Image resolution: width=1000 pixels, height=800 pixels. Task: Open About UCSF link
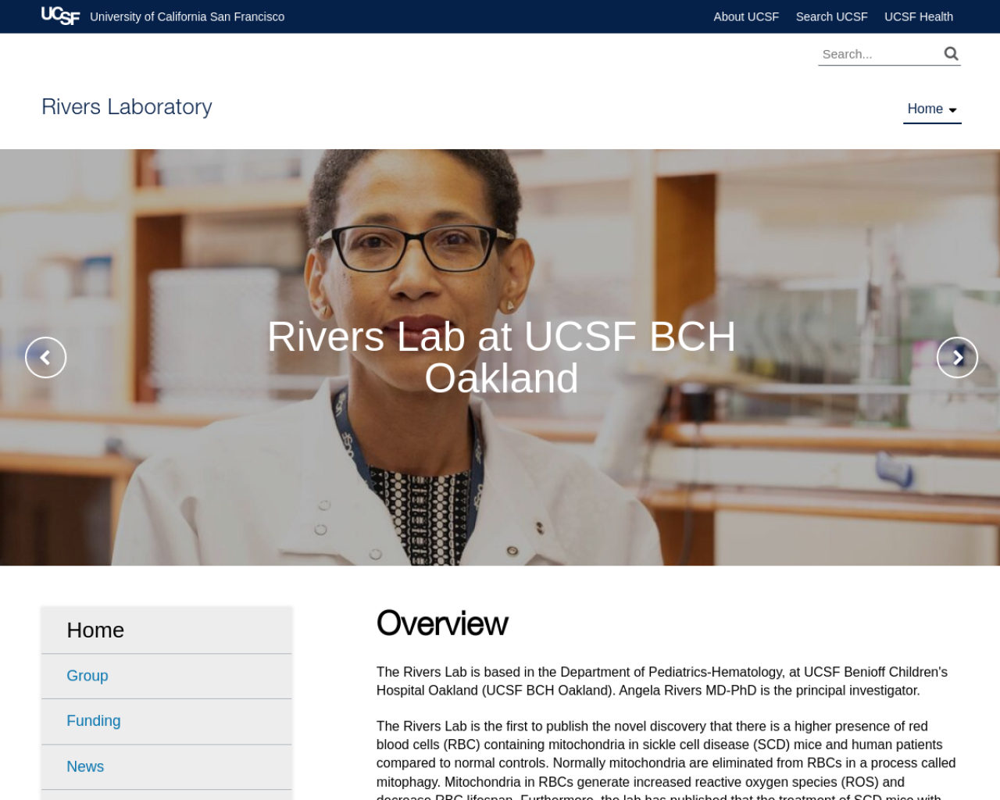tap(746, 16)
